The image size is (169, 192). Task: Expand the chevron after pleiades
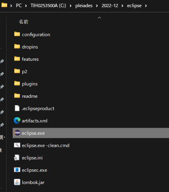coord(97,6)
